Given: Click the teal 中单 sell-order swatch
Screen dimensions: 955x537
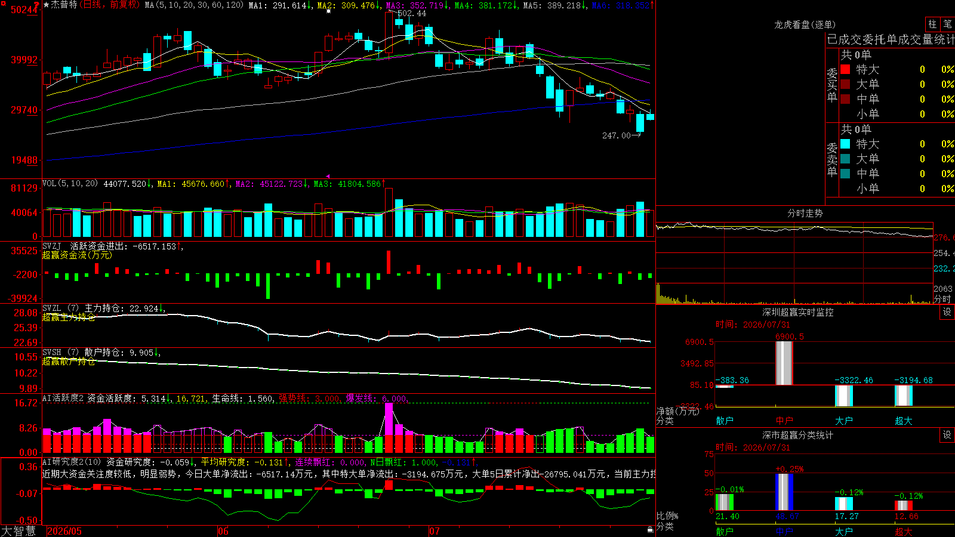Looking at the screenshot, I should (x=845, y=174).
